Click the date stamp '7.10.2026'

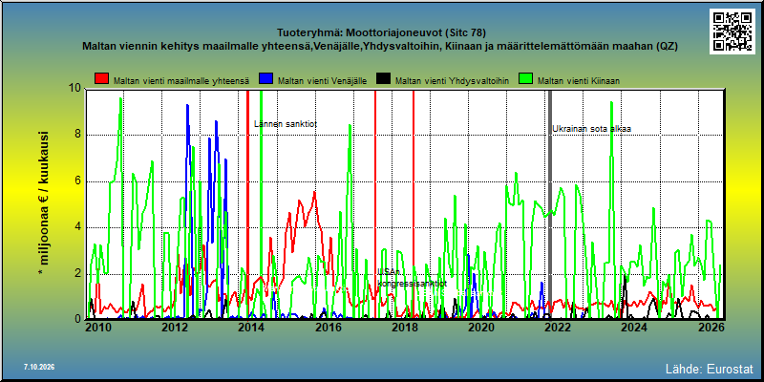click(39, 367)
